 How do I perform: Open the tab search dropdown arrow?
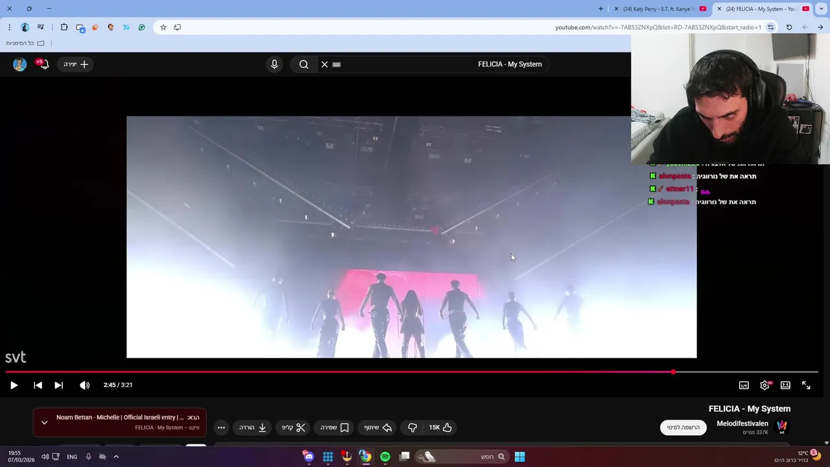pos(821,9)
